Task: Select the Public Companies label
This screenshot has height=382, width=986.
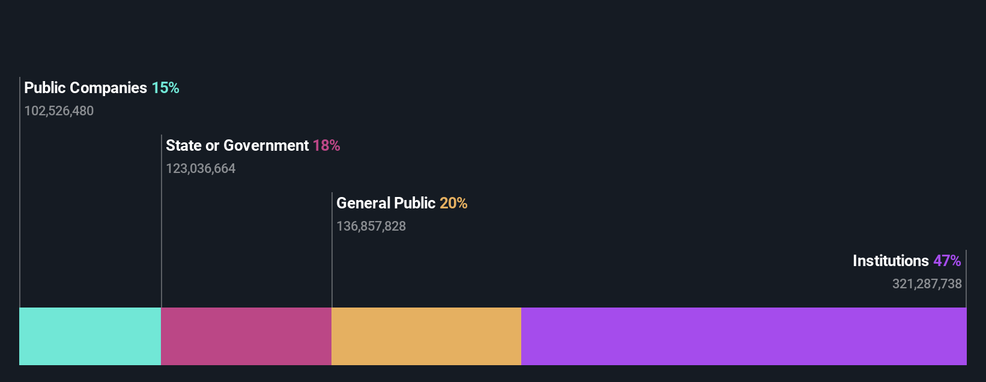Action: click(85, 88)
